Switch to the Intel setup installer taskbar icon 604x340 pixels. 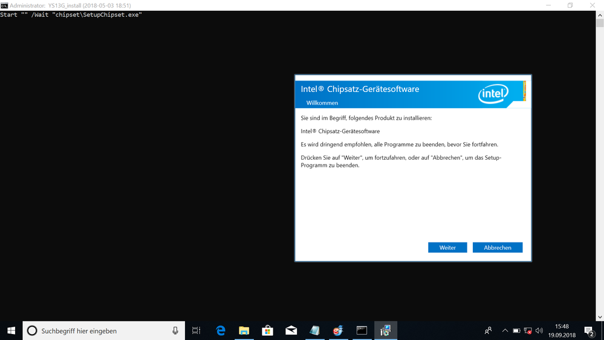386,331
